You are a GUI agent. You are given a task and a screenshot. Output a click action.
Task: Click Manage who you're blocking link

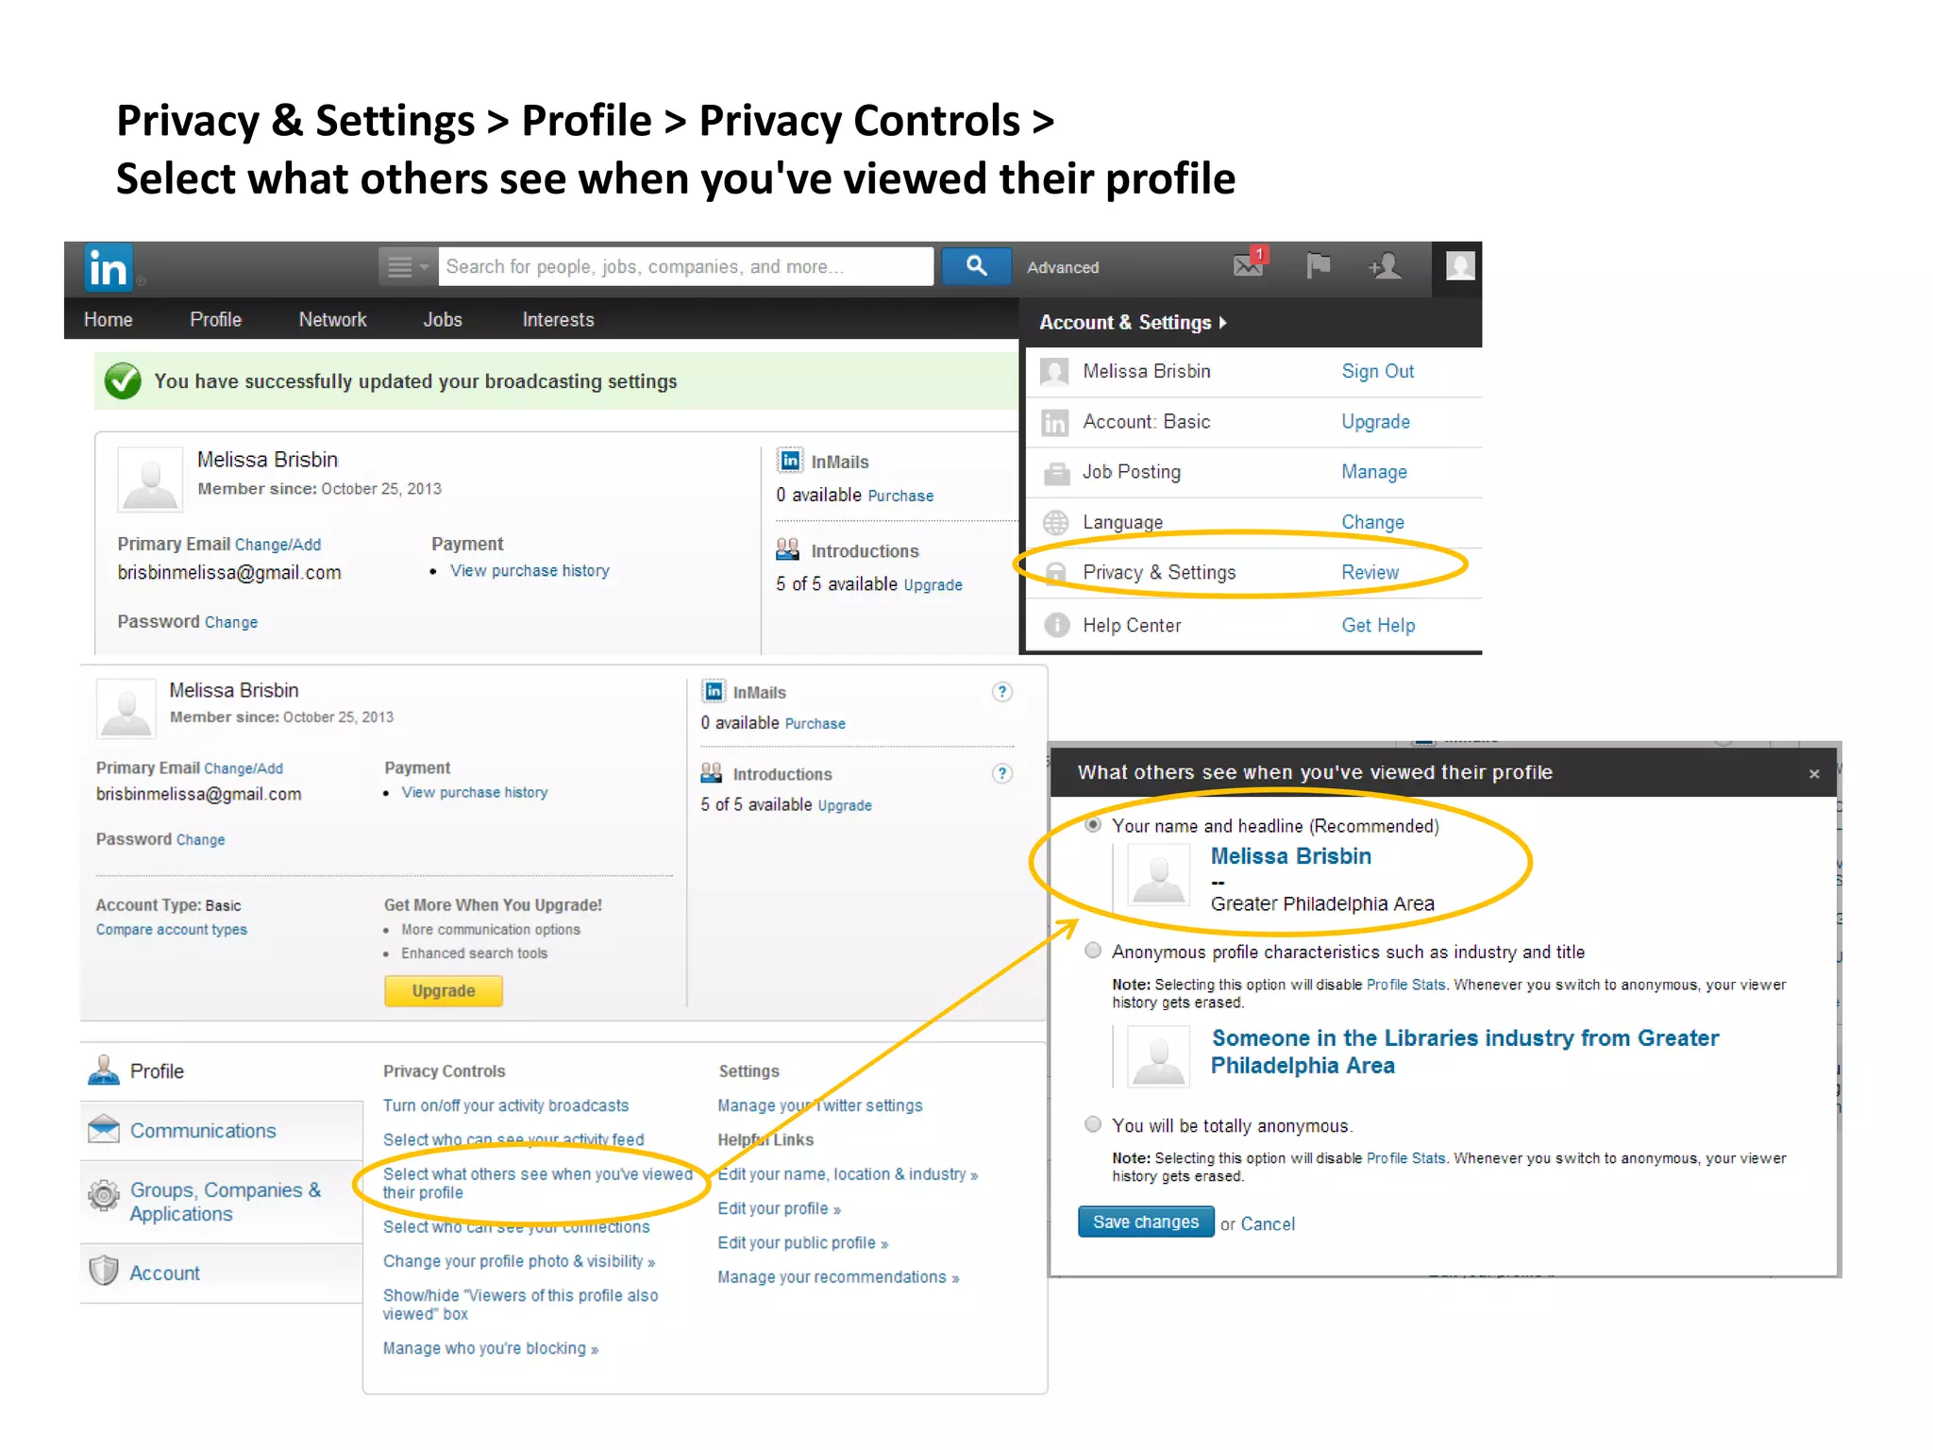click(490, 1349)
